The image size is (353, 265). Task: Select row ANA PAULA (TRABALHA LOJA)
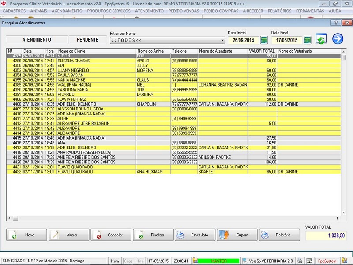[173, 152]
